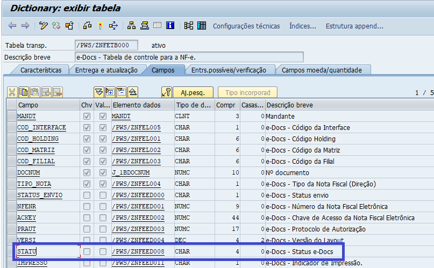Image resolution: width=434 pixels, height=268 pixels.
Task: Open the where-used list icon
Action: click(87, 26)
